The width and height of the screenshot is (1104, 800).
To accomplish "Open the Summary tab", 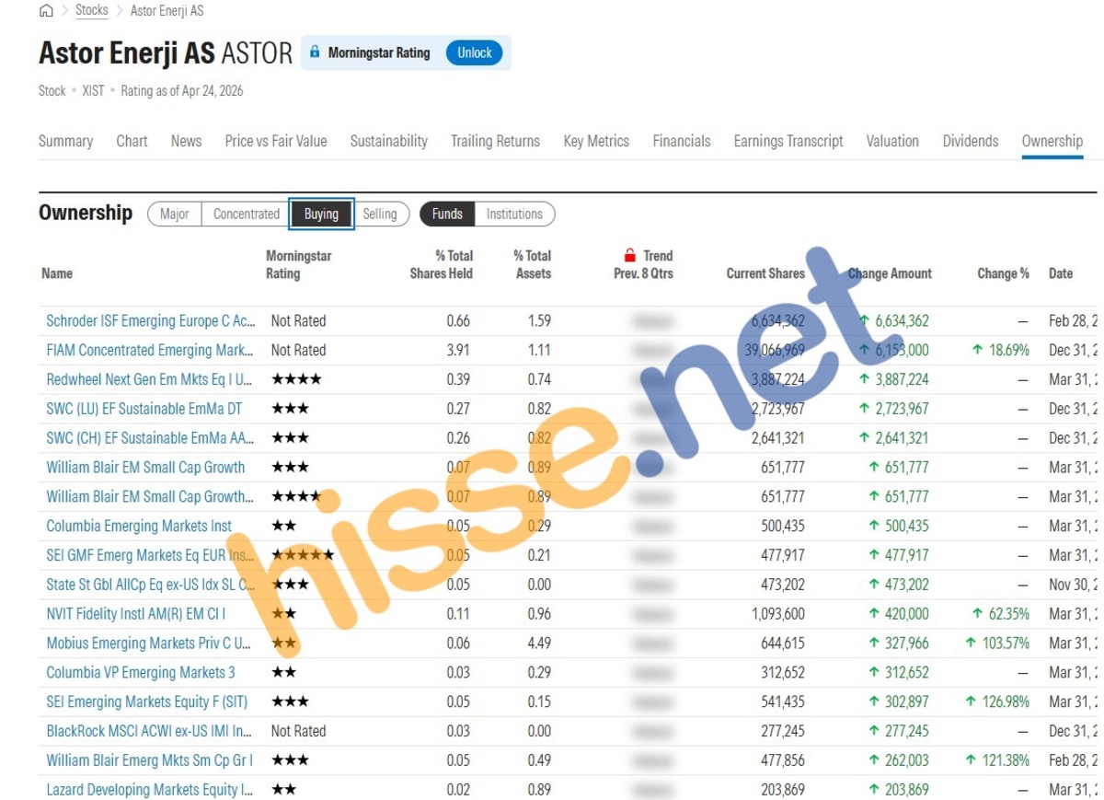I will pos(65,141).
